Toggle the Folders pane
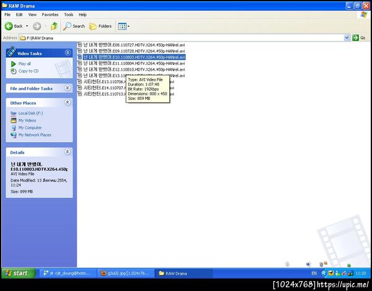This screenshot has height=291, width=372. point(100,26)
